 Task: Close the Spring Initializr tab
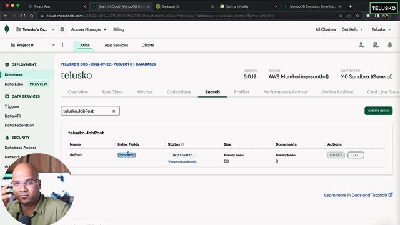click(276, 6)
